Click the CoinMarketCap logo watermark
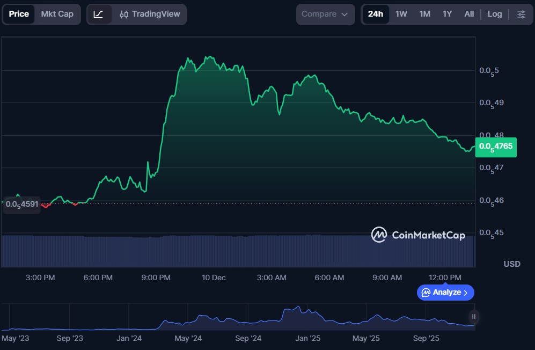The image size is (535, 350). tap(419, 235)
